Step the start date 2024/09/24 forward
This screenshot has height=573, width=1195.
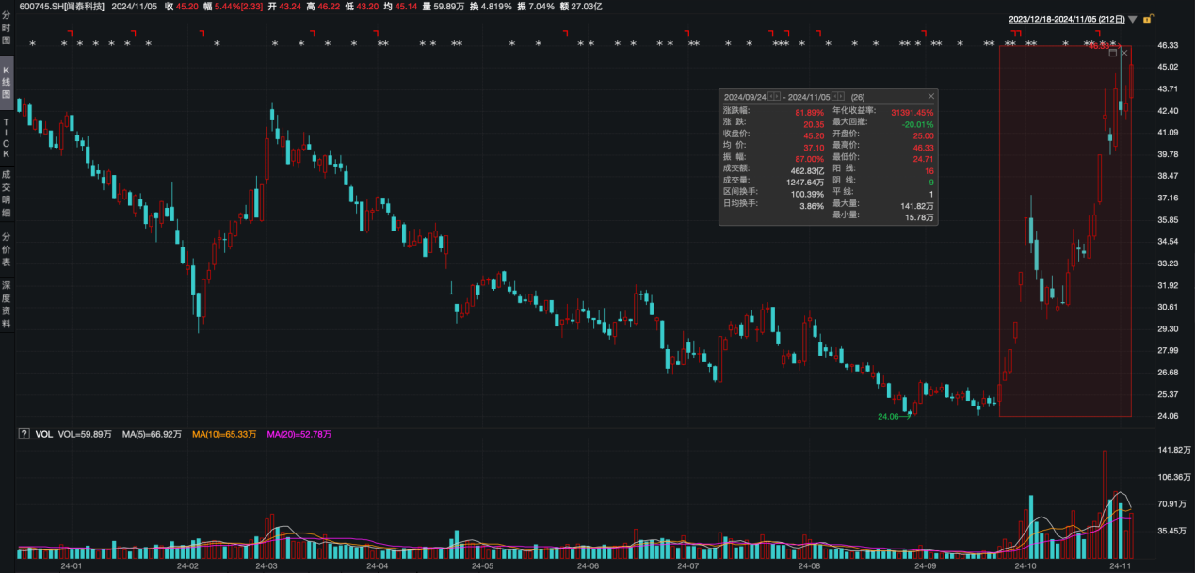779,96
